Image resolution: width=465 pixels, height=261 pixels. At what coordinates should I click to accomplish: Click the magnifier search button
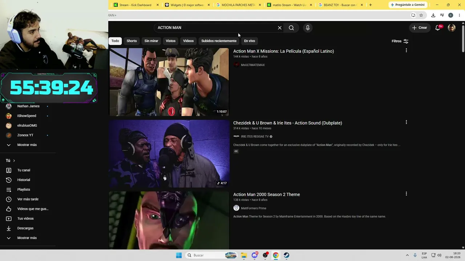coord(291,28)
